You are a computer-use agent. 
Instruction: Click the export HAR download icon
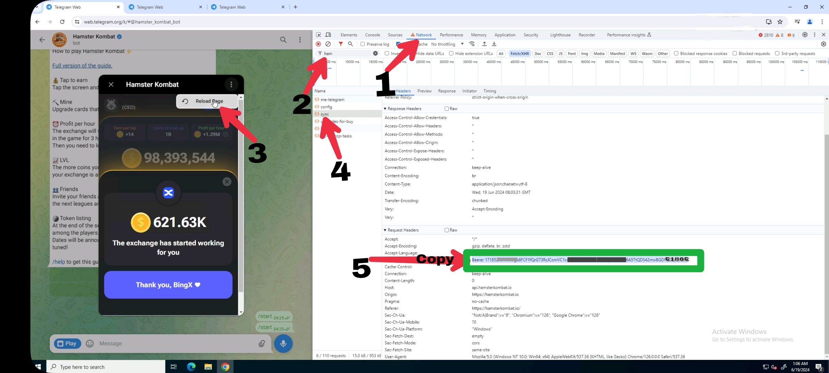tap(494, 44)
